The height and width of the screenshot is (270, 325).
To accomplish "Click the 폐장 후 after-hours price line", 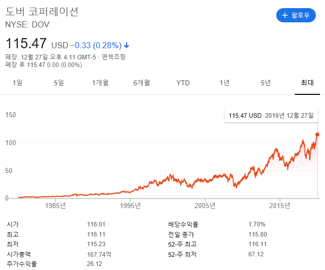I will point(44,65).
